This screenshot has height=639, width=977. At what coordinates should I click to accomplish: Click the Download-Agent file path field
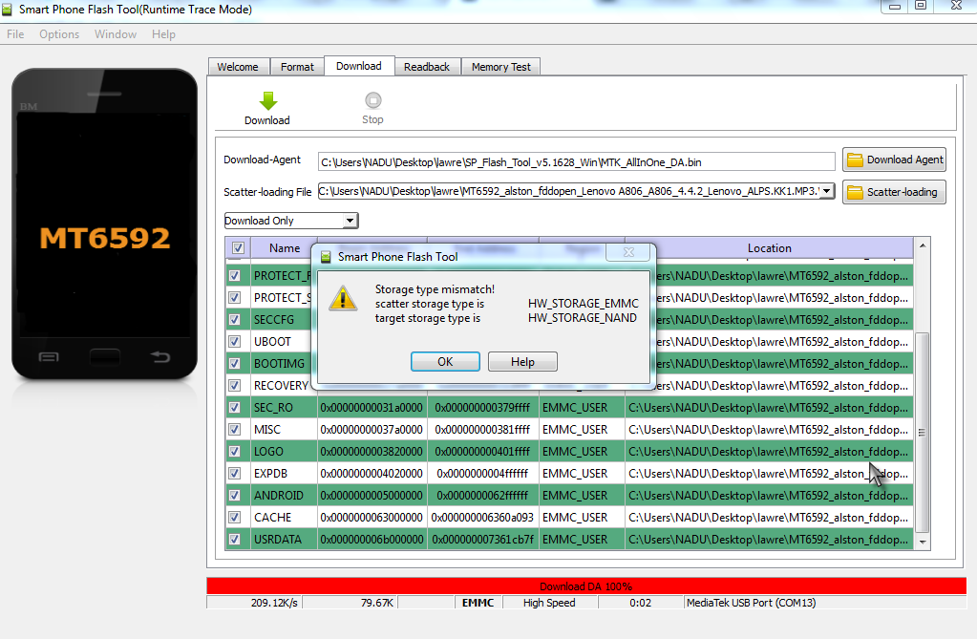coord(576,161)
